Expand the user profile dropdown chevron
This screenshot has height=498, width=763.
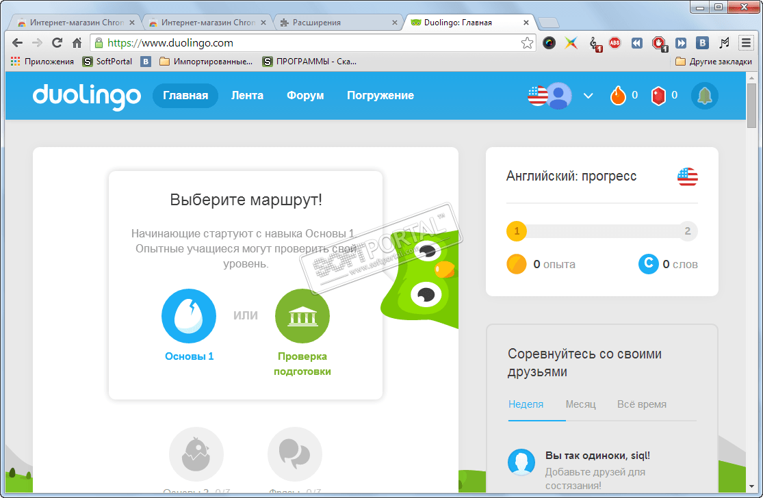pyautogui.click(x=589, y=96)
